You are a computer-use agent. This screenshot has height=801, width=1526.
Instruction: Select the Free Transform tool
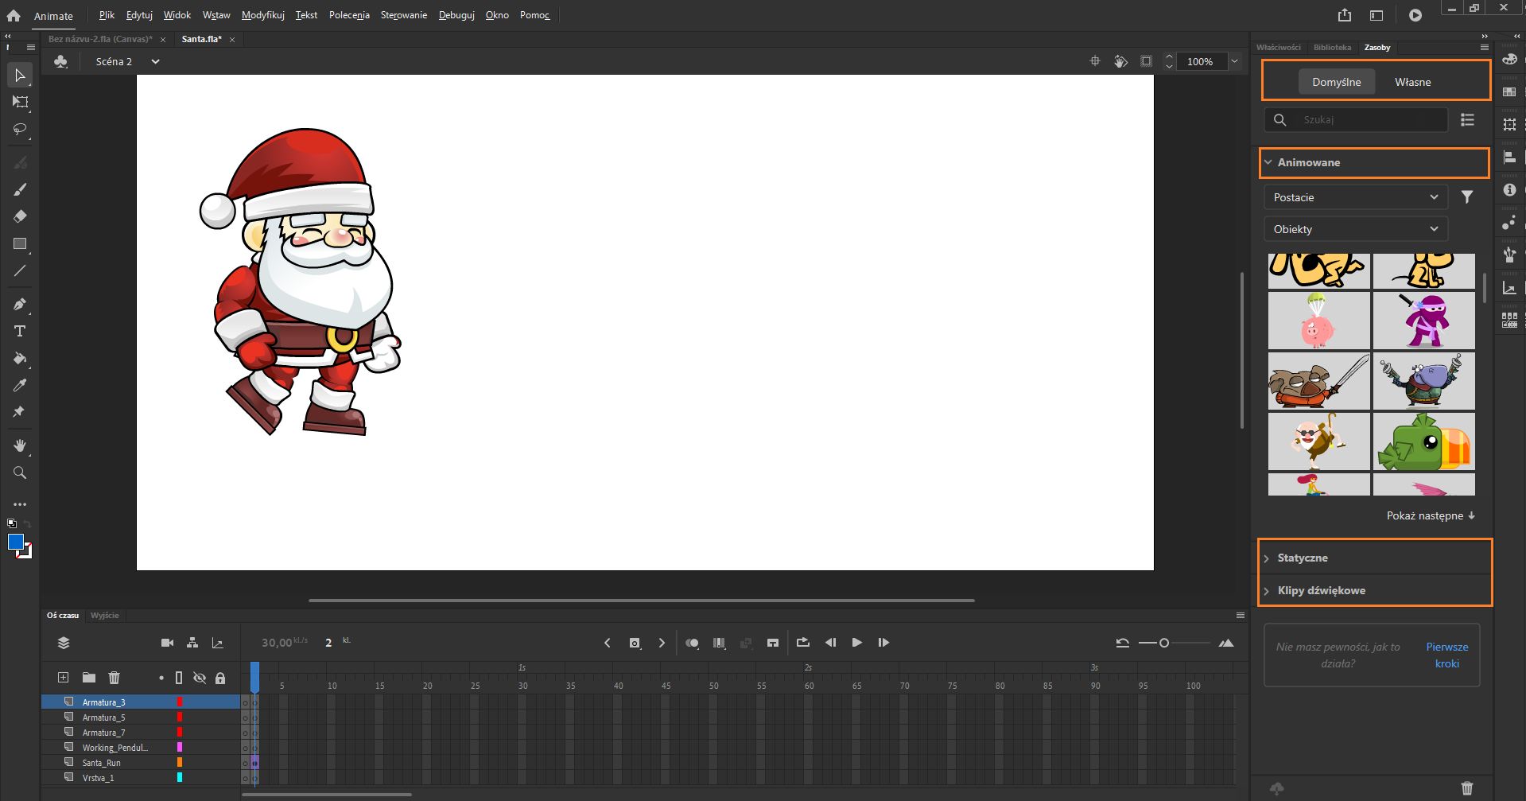20,102
